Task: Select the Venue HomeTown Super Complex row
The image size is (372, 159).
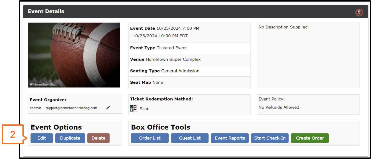Action: 190,59
